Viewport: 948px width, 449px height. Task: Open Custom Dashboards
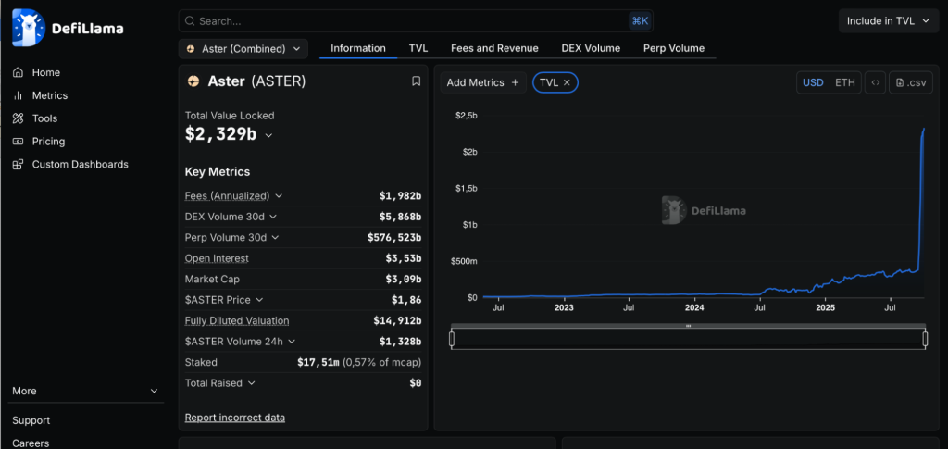[80, 165]
